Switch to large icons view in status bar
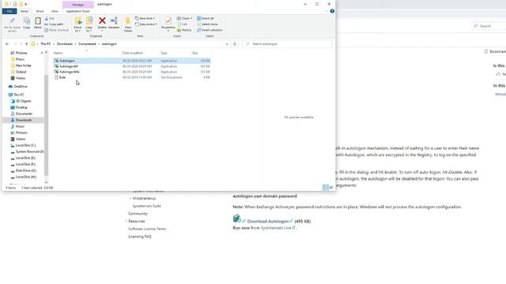 331,188
